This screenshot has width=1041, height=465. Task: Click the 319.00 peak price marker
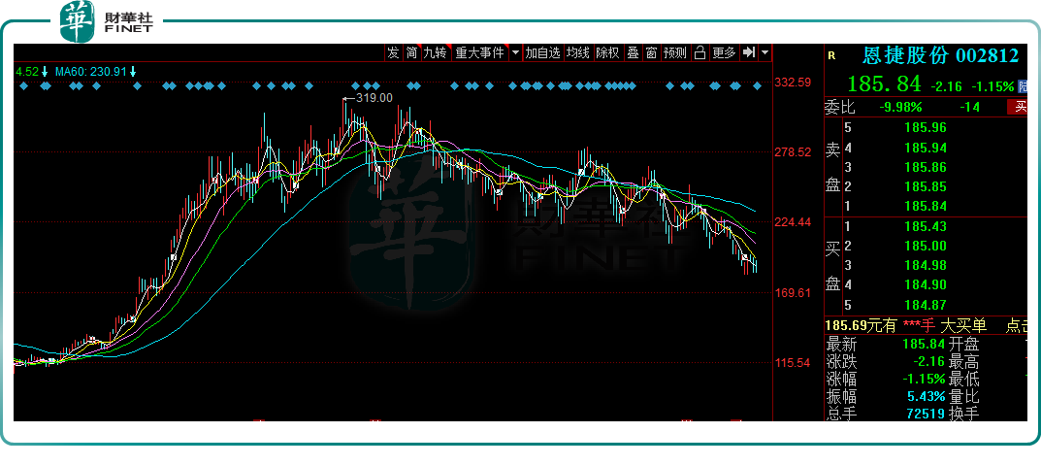pyautogui.click(x=374, y=98)
